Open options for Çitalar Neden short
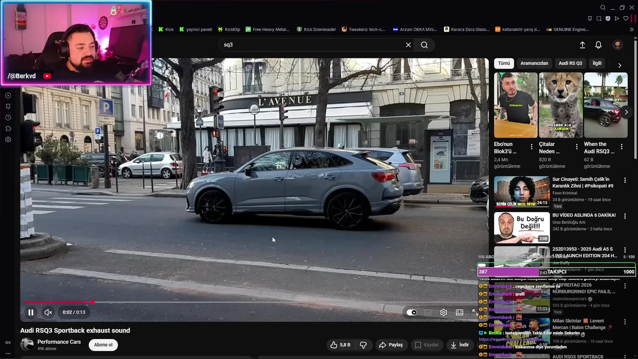 577,147
